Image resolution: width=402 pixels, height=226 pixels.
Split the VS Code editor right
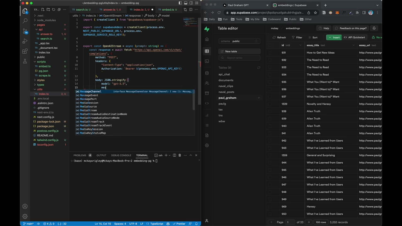point(191,10)
